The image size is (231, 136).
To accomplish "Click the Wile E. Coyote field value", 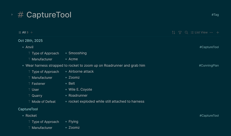I will (80, 90).
